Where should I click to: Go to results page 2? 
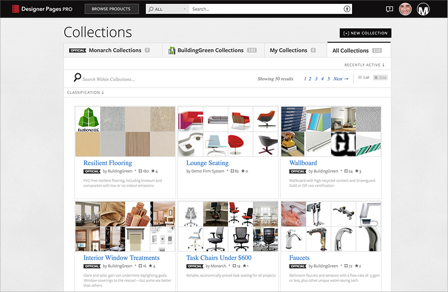point(310,79)
